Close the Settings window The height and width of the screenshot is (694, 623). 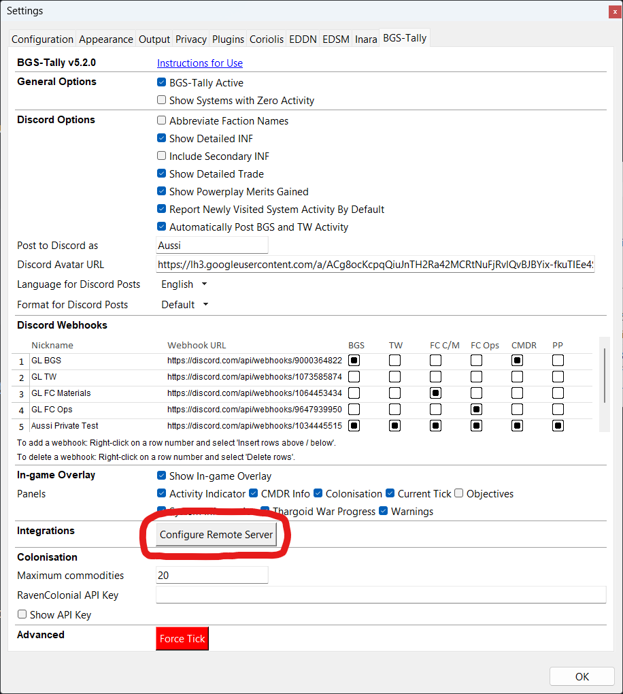click(615, 12)
